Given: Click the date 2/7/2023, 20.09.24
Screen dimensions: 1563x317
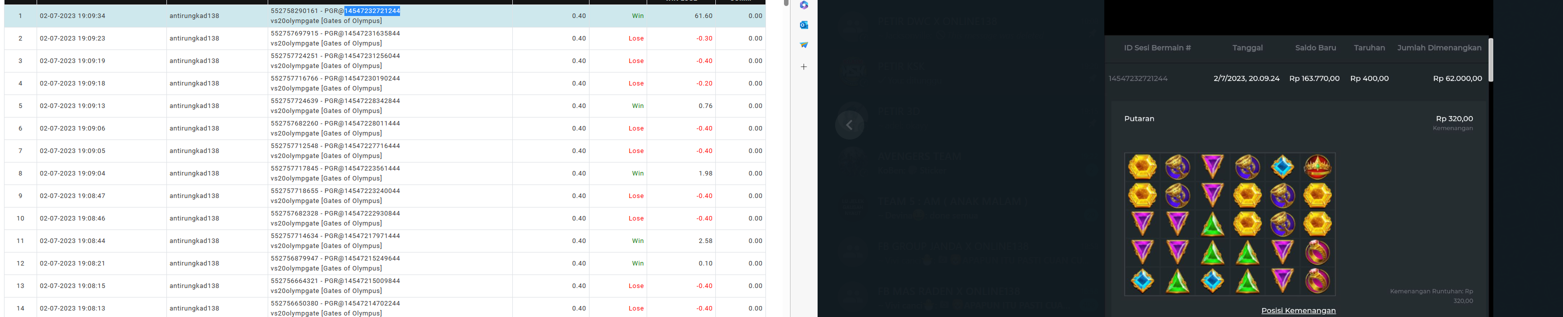Looking at the screenshot, I should 1246,78.
